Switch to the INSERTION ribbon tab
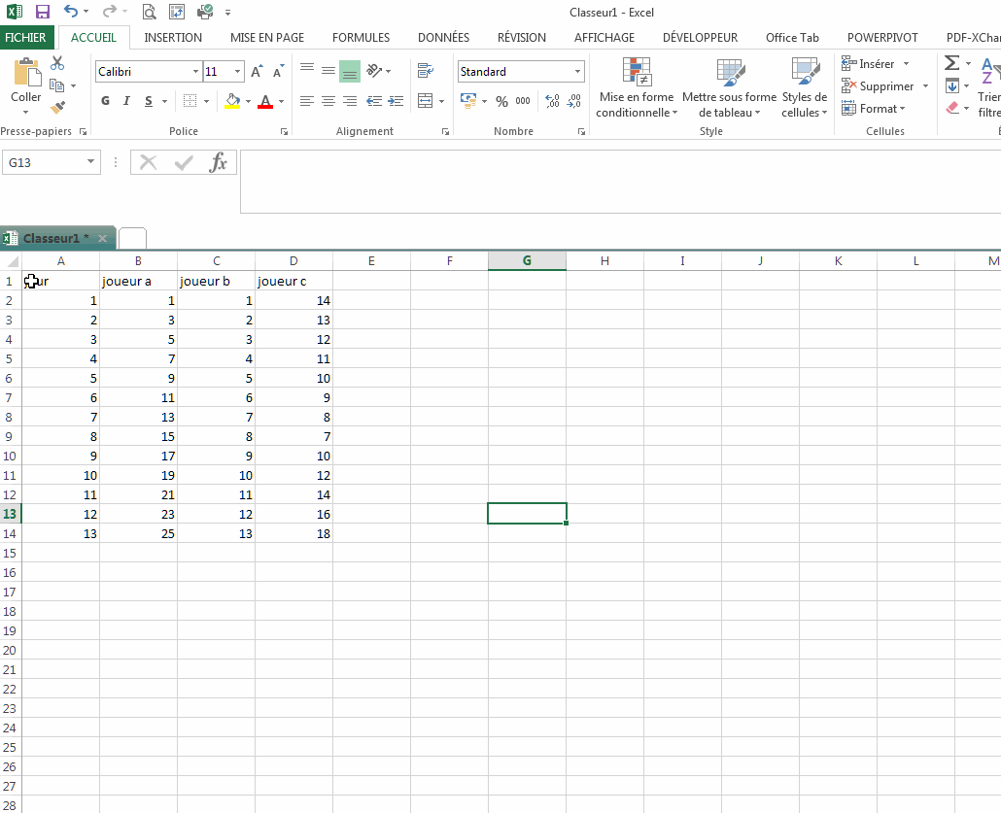1001x813 pixels. 173,38
